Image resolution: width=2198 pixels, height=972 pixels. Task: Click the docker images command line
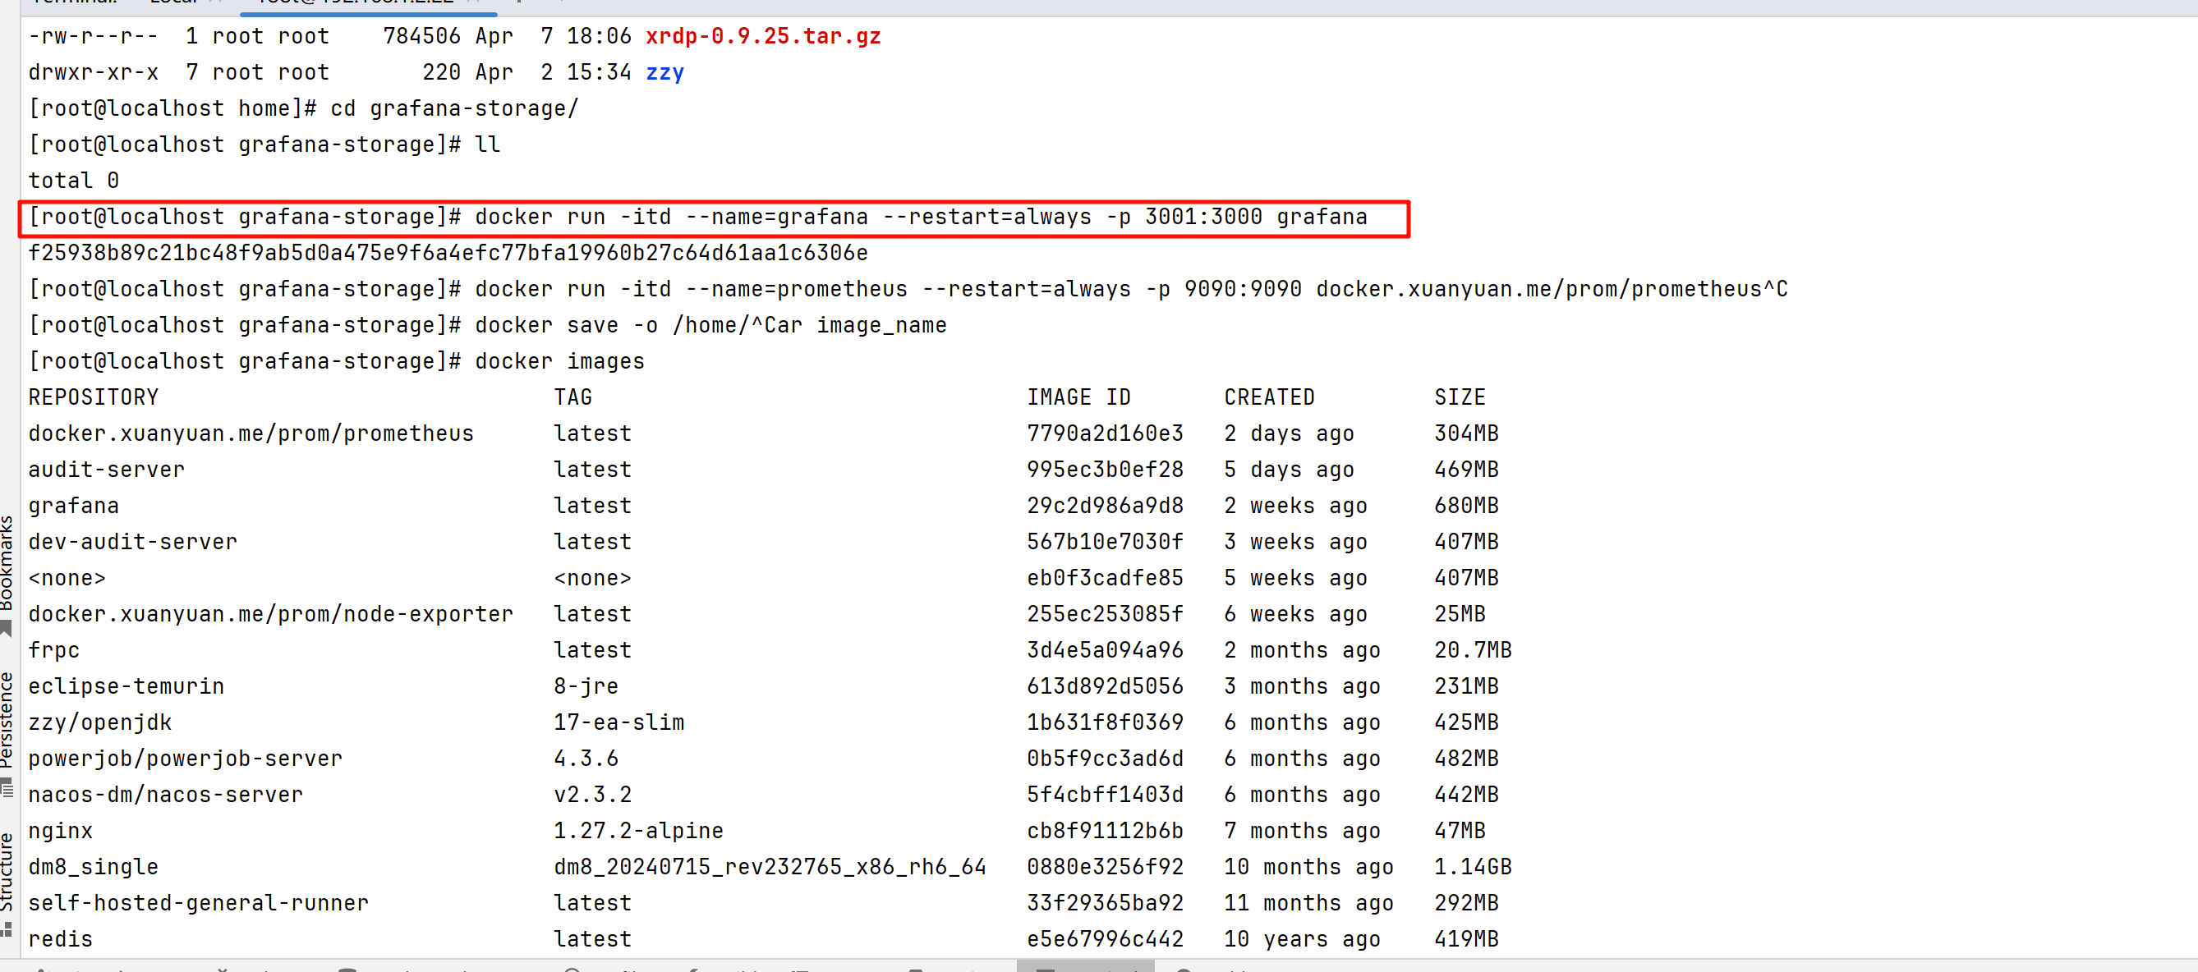[x=559, y=361]
